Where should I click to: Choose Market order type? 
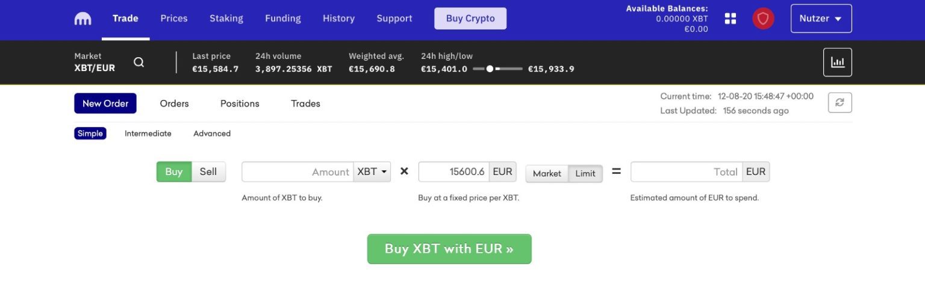click(547, 173)
